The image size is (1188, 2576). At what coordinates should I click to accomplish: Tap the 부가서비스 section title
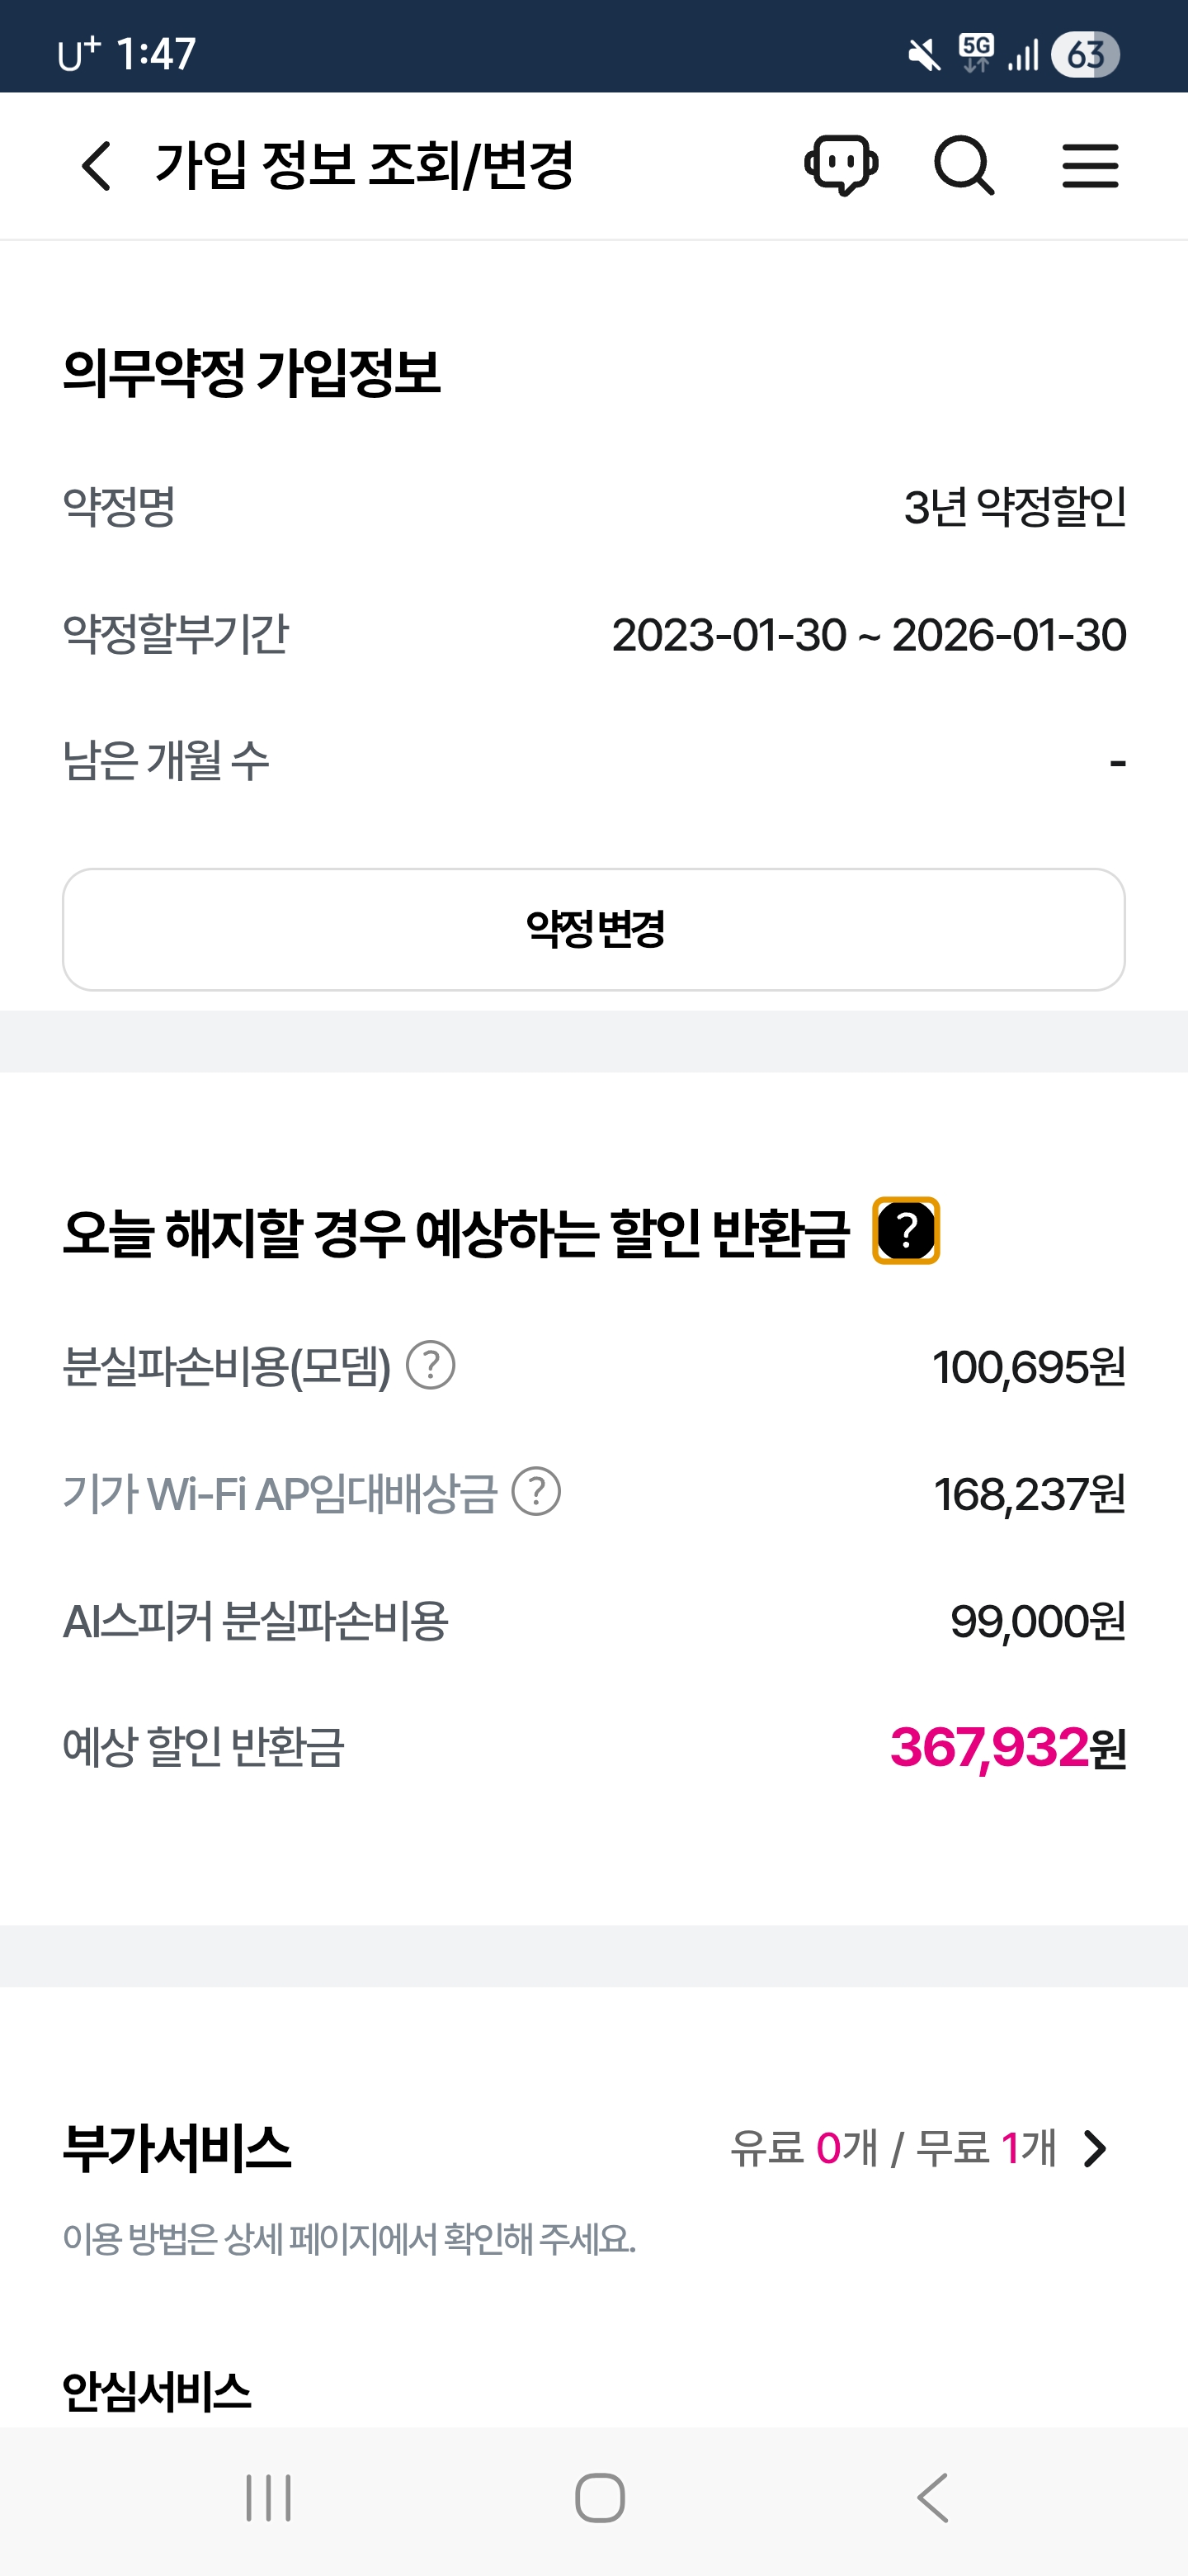point(177,2148)
